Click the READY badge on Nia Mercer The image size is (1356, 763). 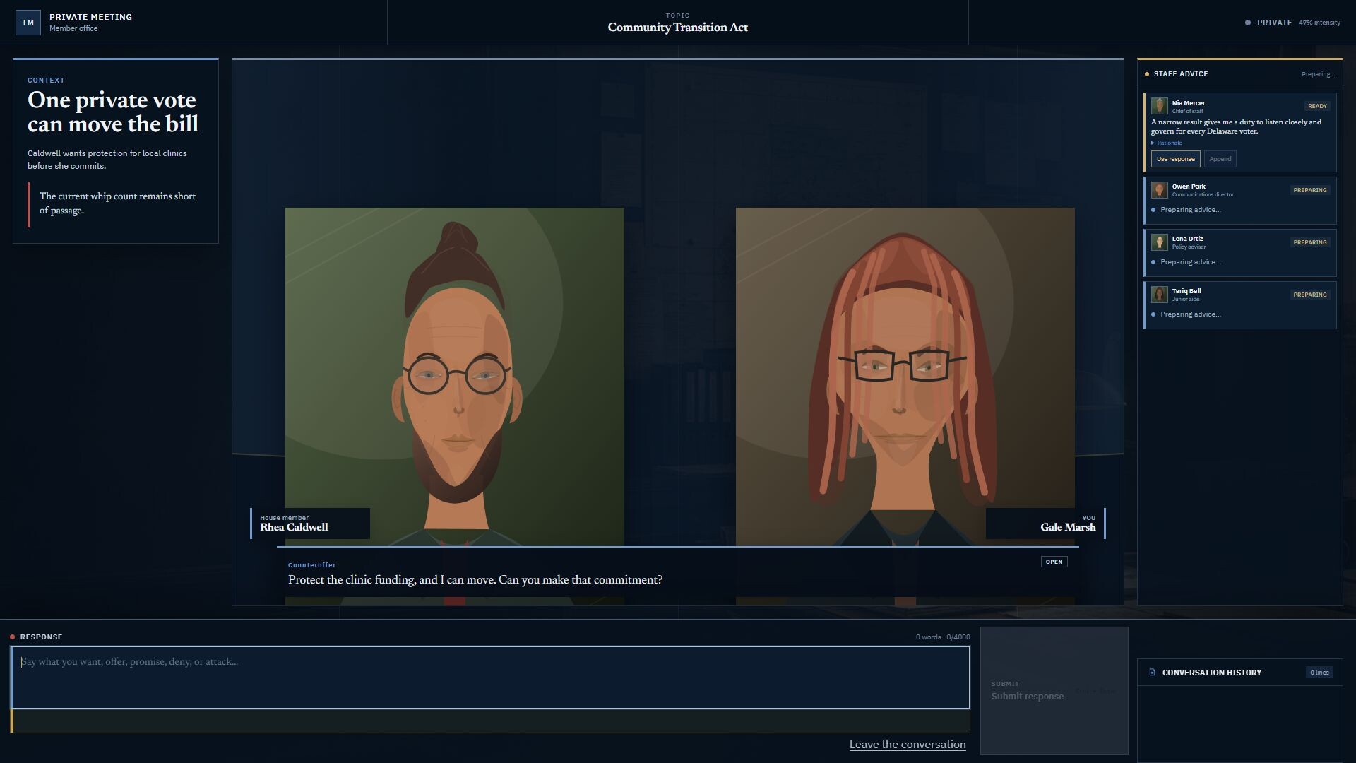click(x=1316, y=106)
